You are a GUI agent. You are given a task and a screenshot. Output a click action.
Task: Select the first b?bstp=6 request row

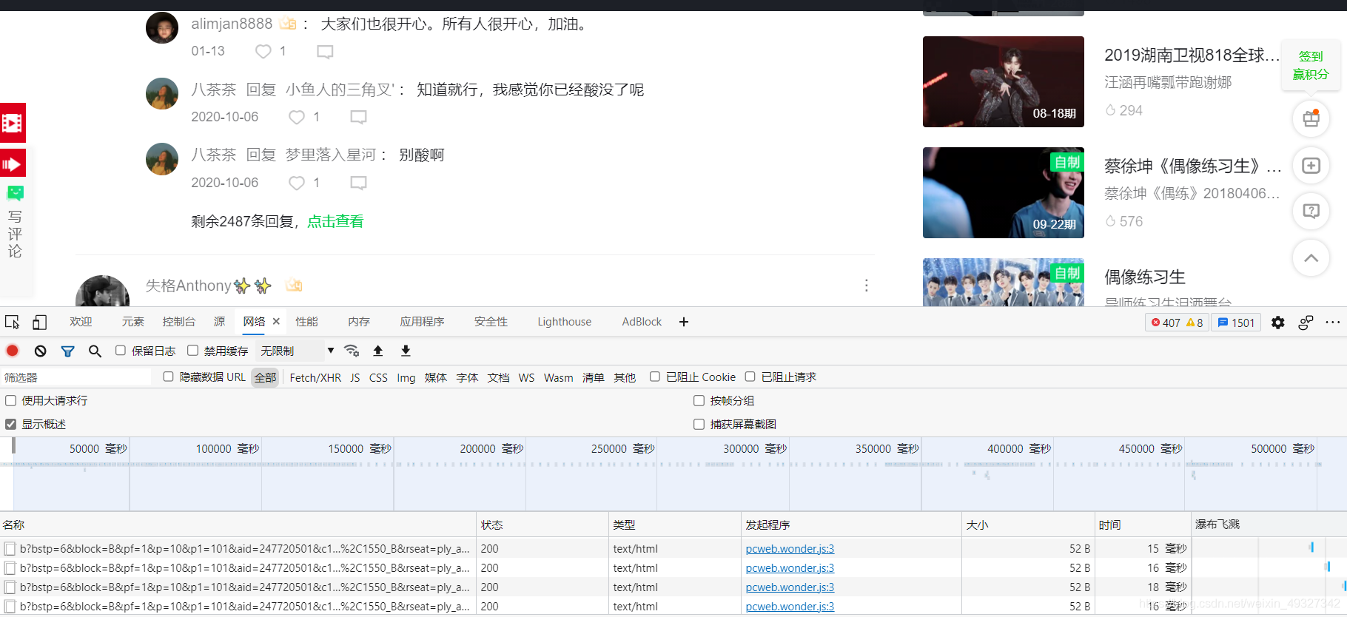[x=237, y=549]
